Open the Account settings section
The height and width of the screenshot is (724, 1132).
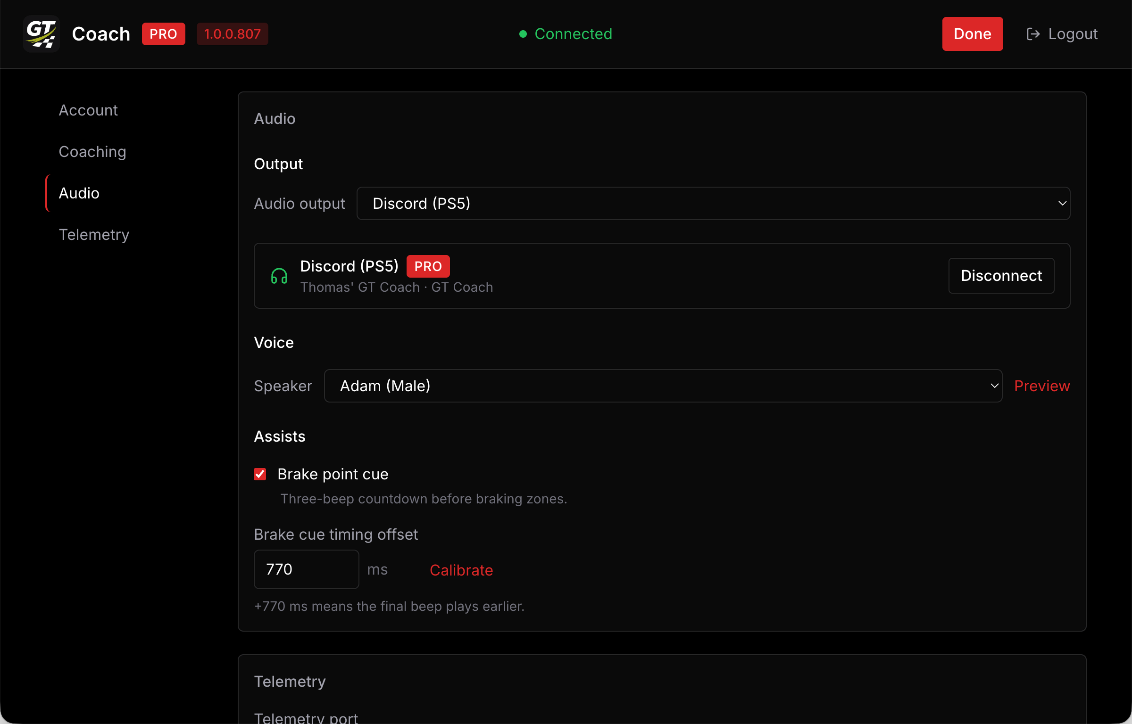click(88, 110)
